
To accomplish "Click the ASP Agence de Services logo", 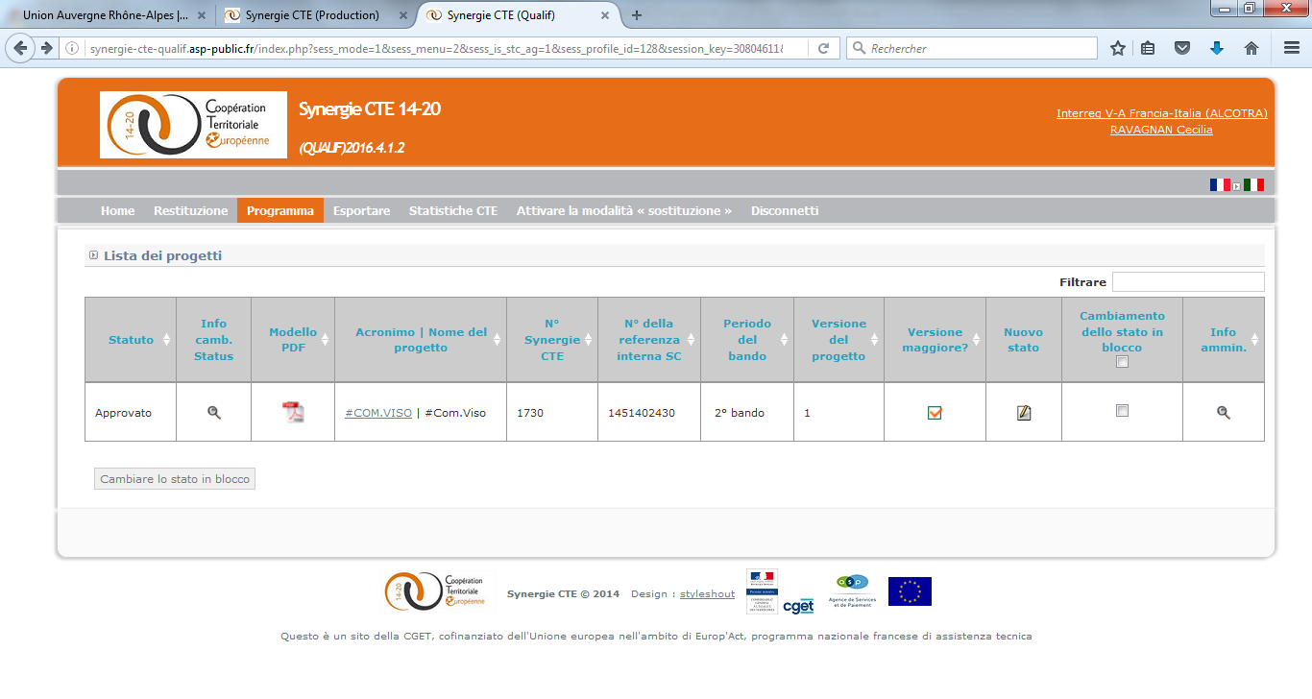I will tap(852, 591).
